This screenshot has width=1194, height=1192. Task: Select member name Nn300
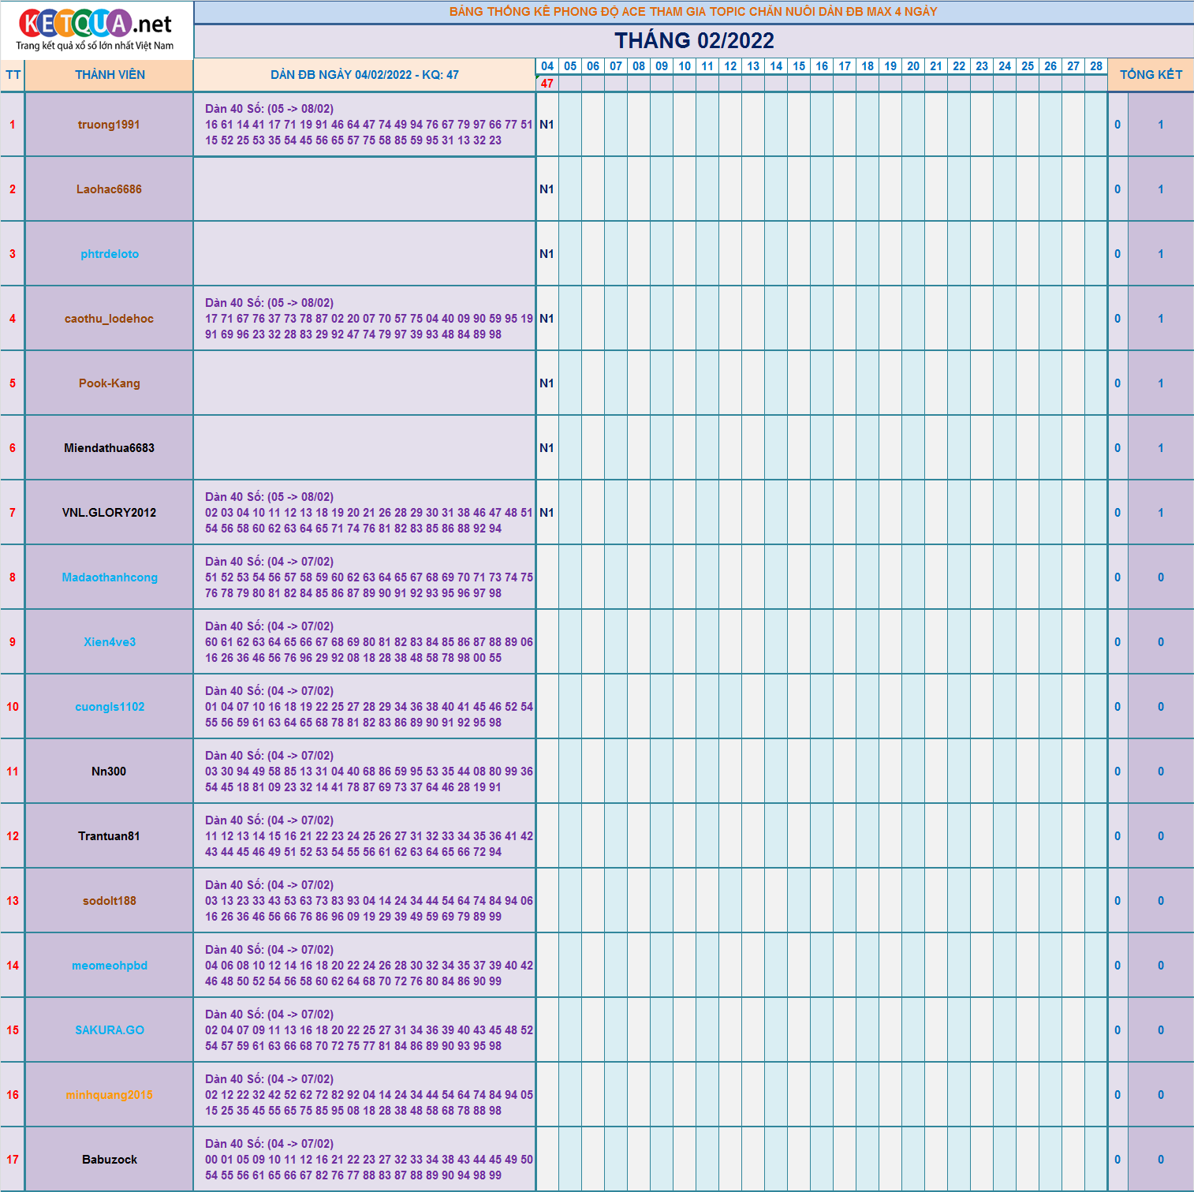coord(109,772)
